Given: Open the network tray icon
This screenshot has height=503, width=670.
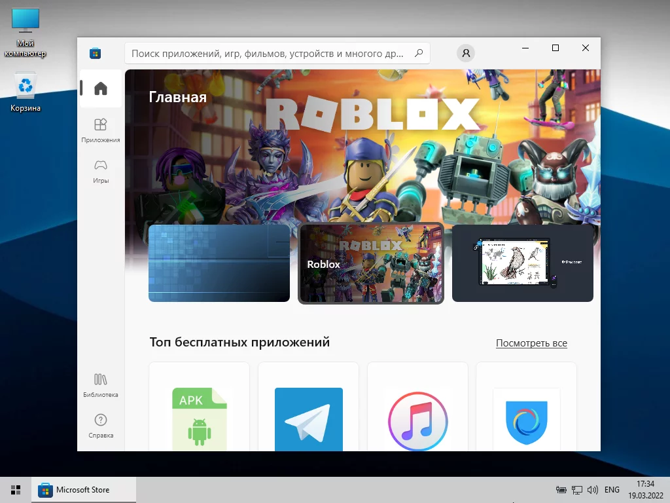Looking at the screenshot, I should pos(577,490).
